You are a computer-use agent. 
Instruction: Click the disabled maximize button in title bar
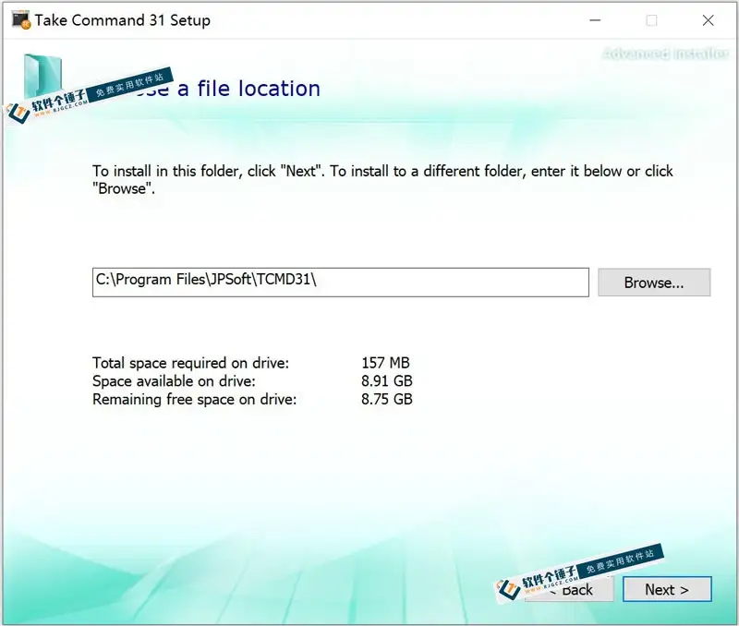coord(652,20)
